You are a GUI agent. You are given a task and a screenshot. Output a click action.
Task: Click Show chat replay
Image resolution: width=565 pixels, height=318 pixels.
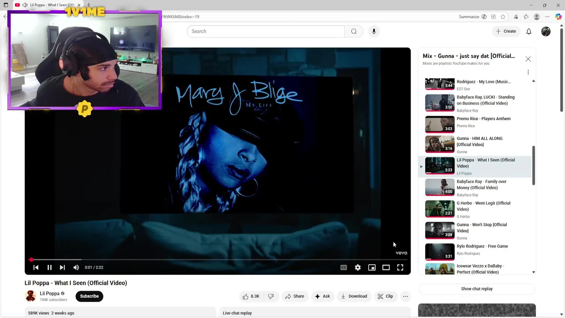[x=477, y=289]
